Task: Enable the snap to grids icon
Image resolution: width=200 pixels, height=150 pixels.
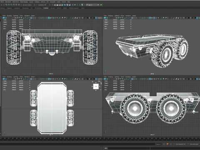Action: (x=6, y=5)
